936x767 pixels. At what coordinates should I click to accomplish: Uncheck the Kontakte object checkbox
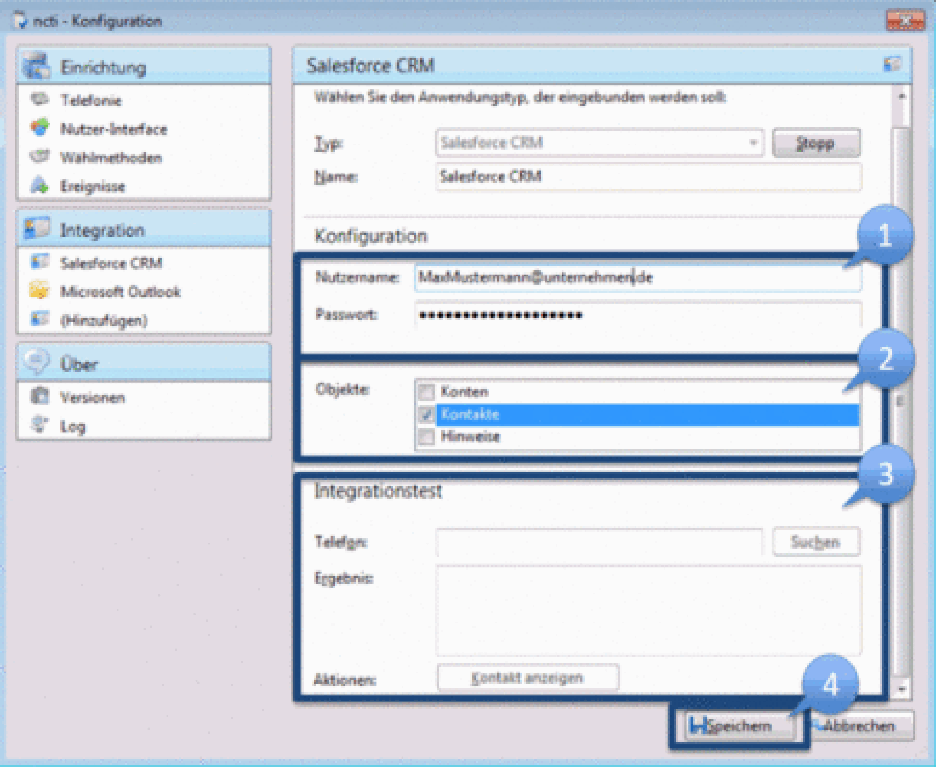click(x=426, y=414)
